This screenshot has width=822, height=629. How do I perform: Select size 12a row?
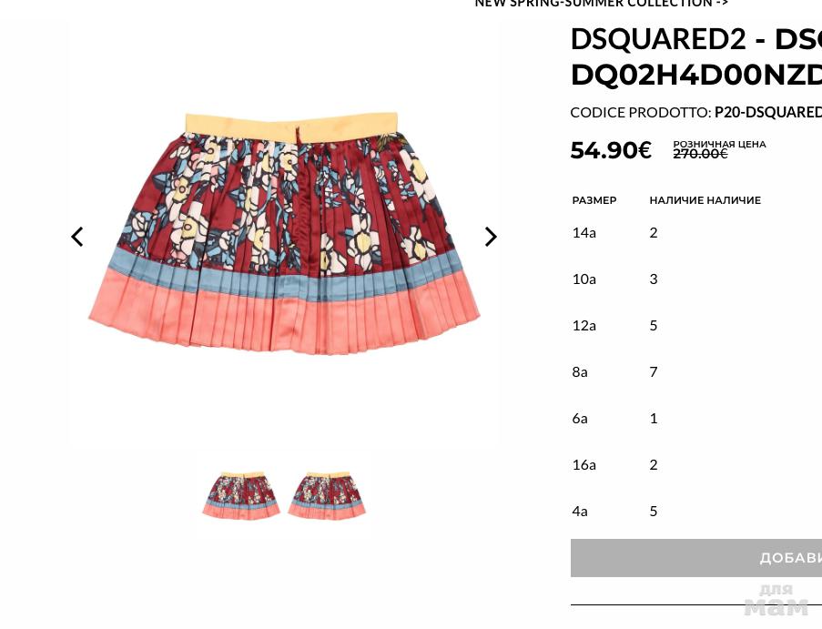tap(696, 326)
